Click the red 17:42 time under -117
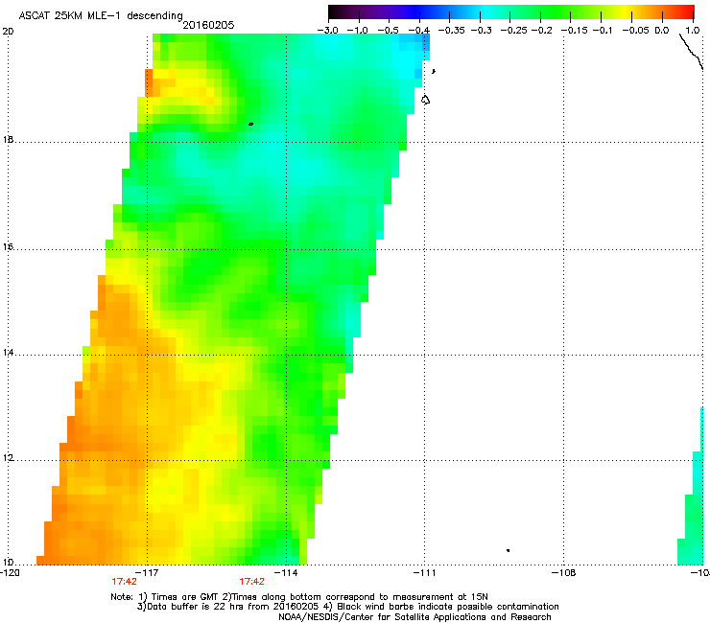 click(x=124, y=582)
